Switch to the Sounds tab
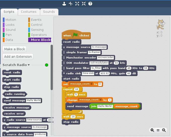Screen dimensions: 171x137 click(49, 12)
